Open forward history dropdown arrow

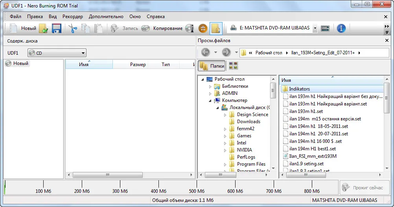point(236,52)
